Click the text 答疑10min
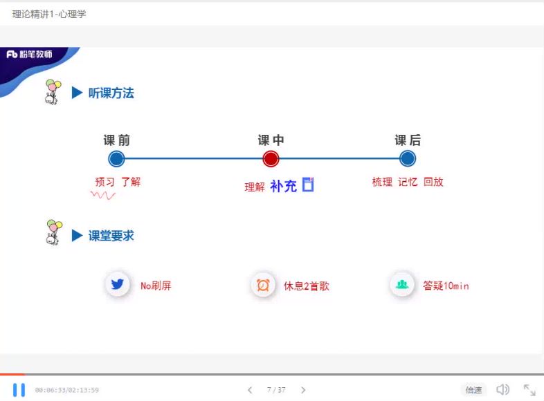544x401 pixels. (446, 286)
